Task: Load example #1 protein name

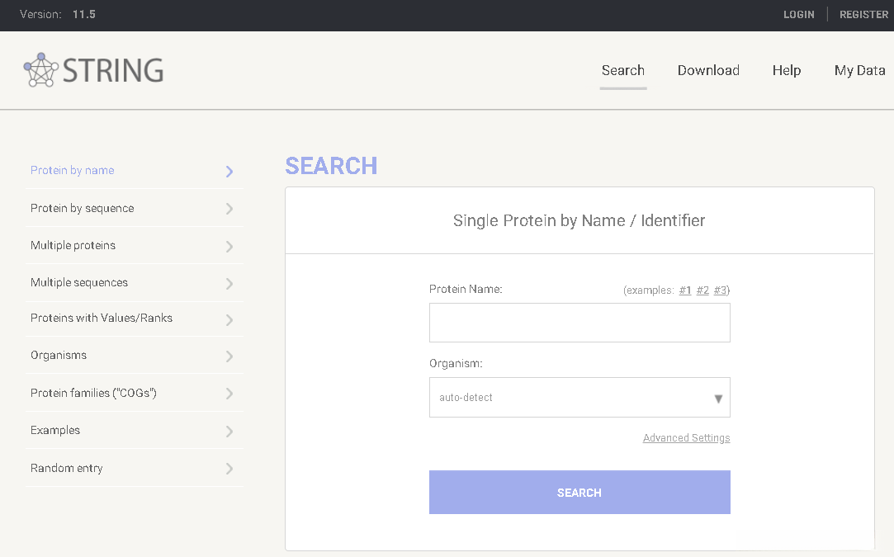Action: pyautogui.click(x=685, y=290)
